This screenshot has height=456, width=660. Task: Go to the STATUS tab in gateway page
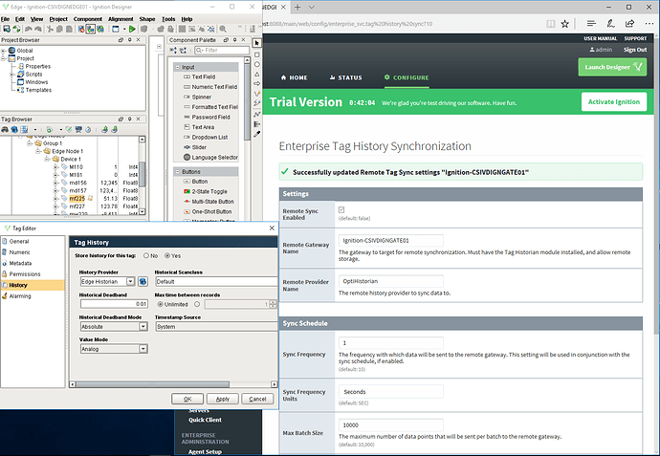pos(345,77)
